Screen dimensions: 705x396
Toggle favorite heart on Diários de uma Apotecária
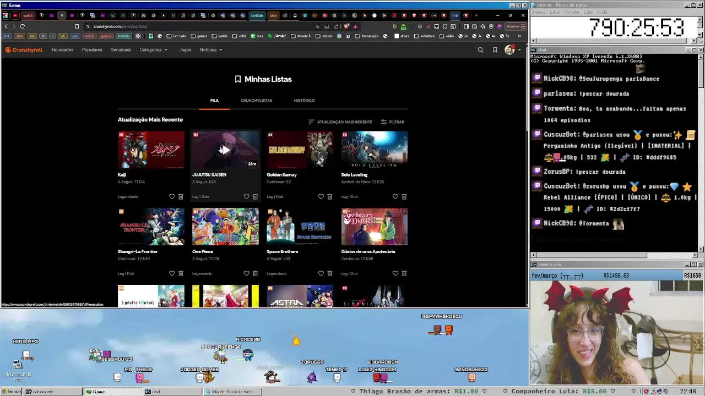click(x=395, y=273)
